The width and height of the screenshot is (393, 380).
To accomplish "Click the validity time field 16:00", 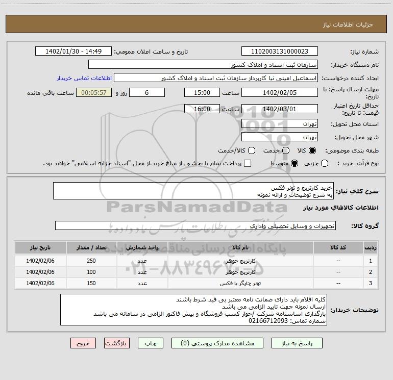I will (202, 109).
